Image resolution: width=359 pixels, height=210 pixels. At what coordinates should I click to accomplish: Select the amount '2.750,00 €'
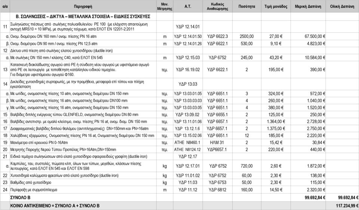point(316,129)
